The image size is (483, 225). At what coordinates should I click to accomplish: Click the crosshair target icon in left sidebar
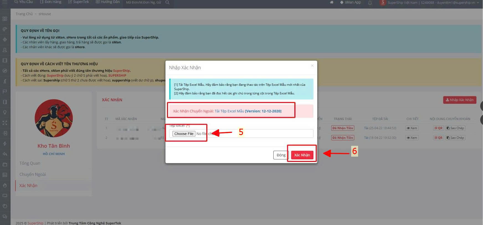pos(5,40)
